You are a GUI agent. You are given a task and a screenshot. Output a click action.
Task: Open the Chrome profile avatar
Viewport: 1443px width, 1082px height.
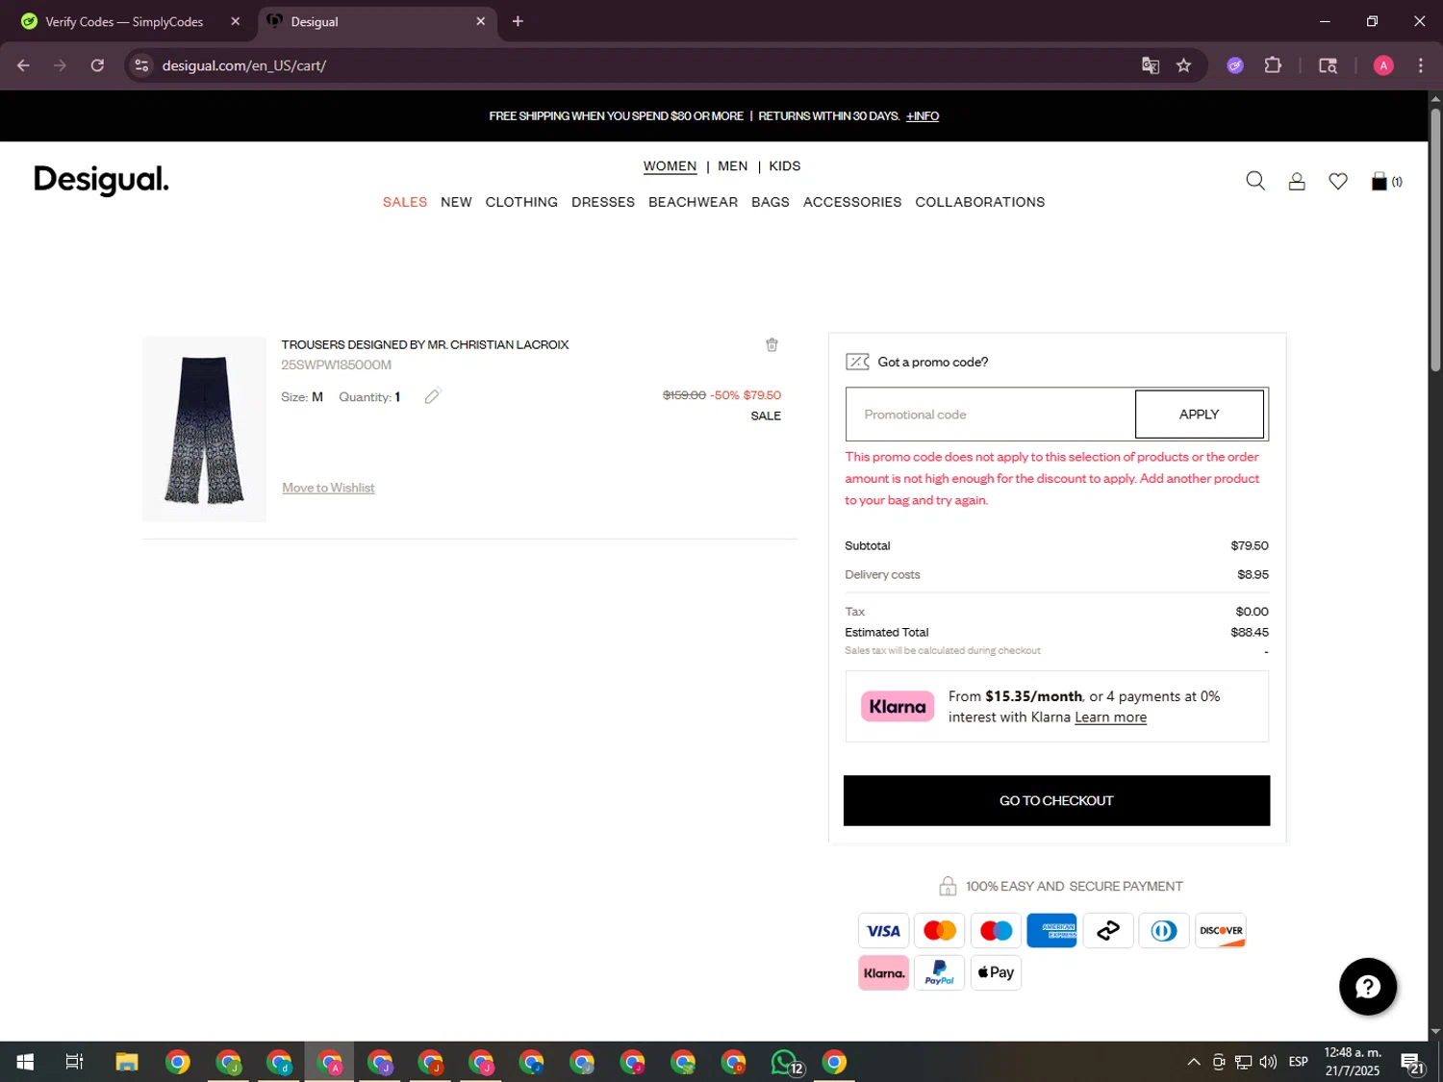(1383, 65)
